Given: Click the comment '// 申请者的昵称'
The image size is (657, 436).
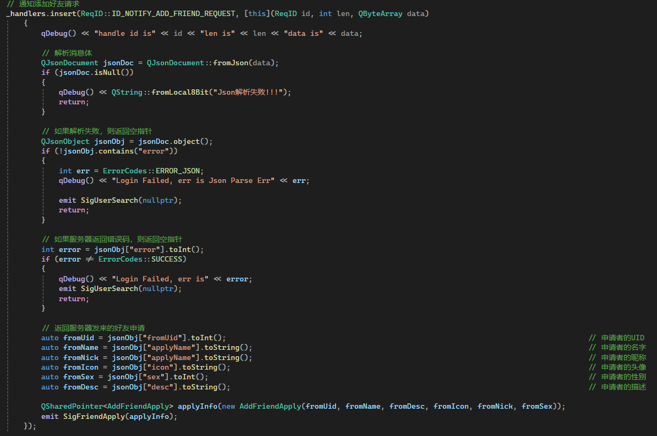Looking at the screenshot, I should point(617,357).
